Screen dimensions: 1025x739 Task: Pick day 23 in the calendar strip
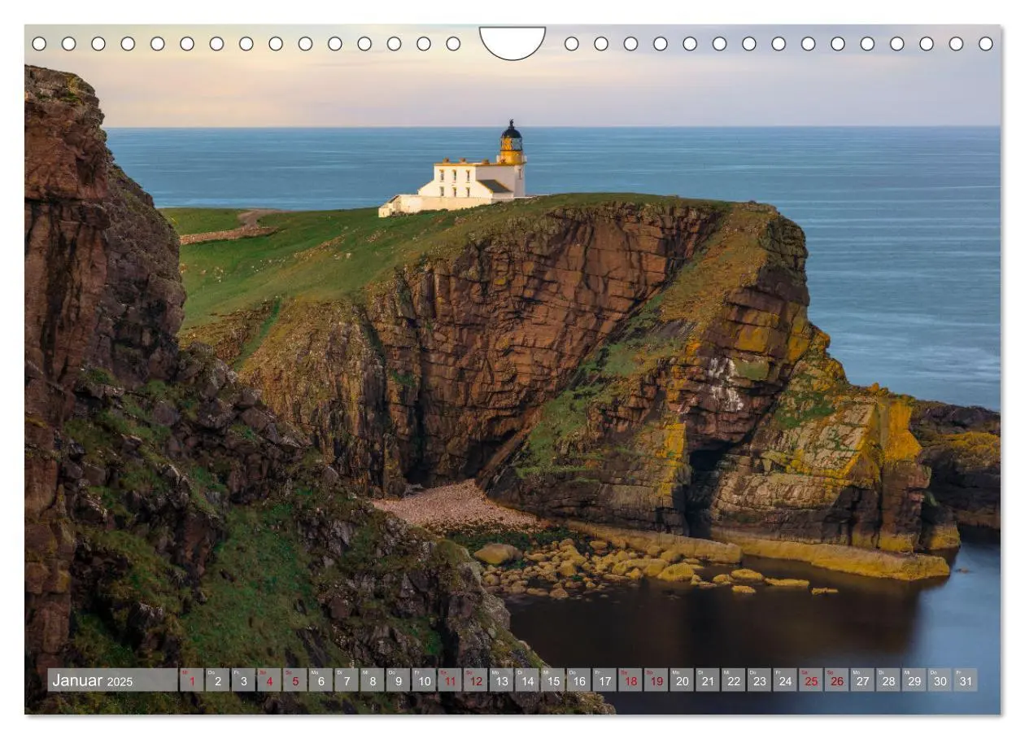pos(758,680)
